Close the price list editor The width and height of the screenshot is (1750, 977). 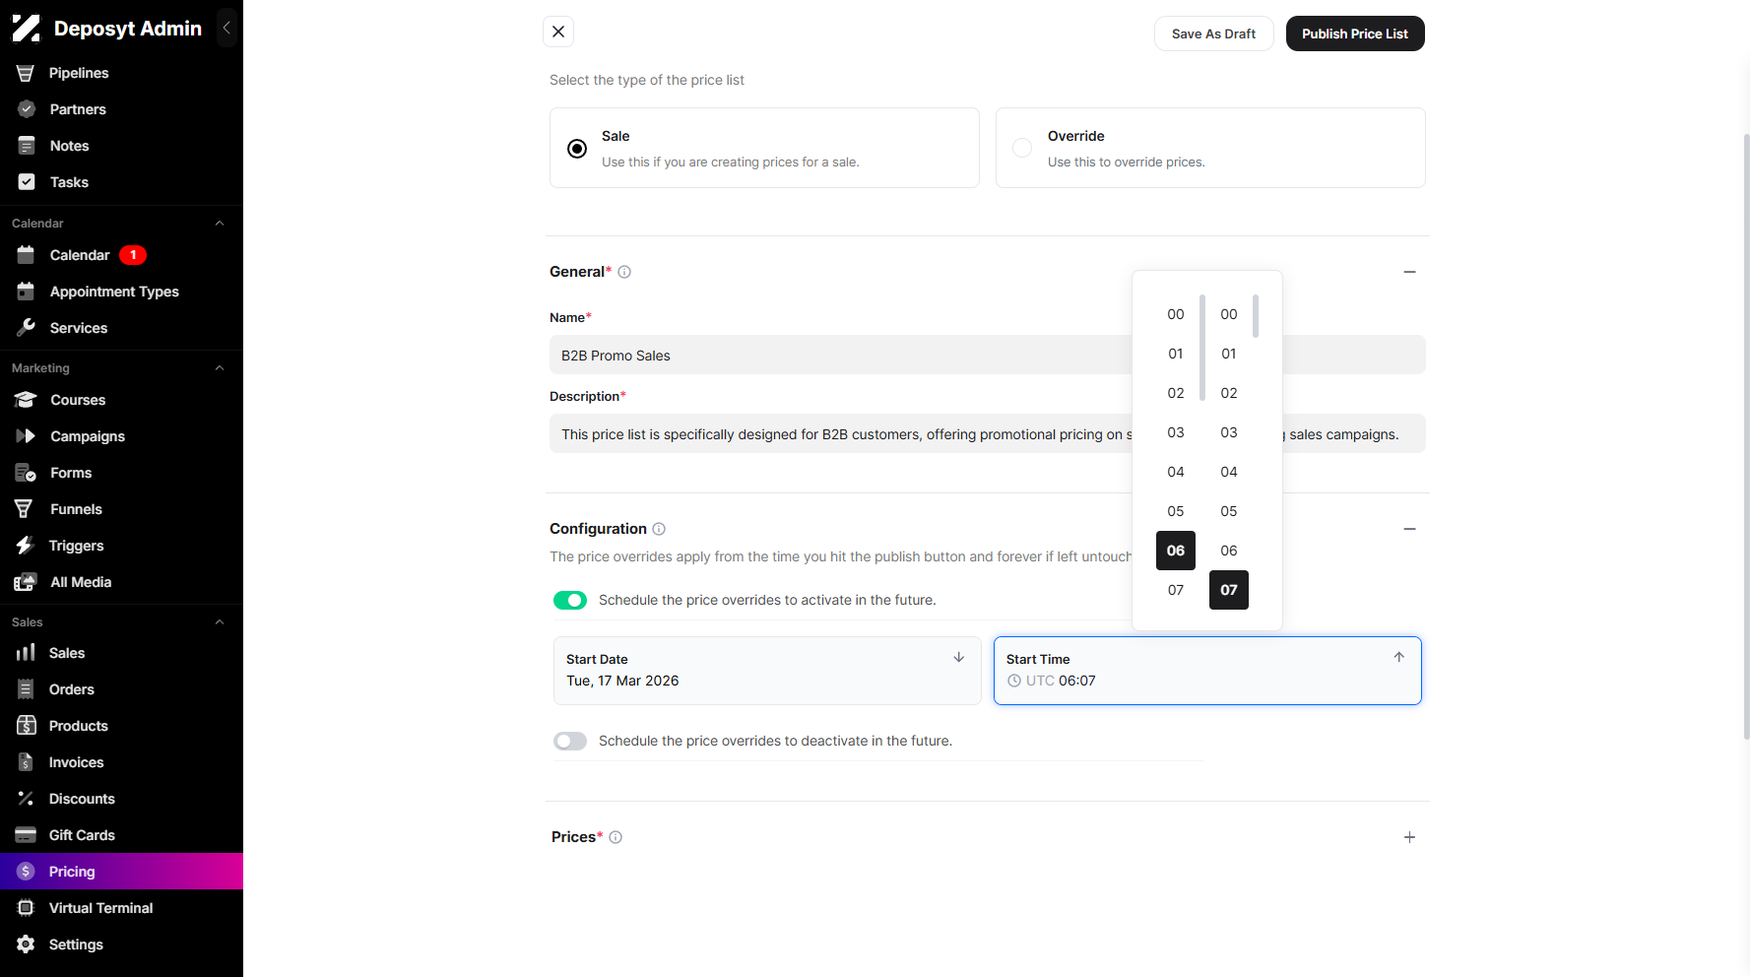558,32
